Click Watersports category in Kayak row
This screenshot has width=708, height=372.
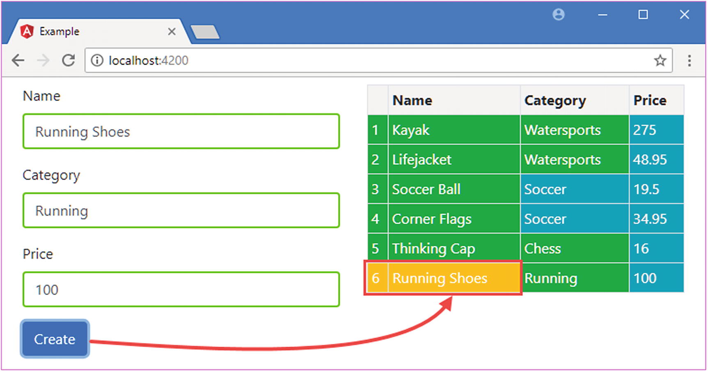click(575, 130)
